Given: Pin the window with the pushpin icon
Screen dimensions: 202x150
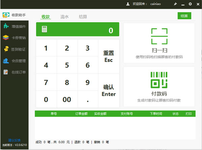Looking at the screenshot, I should (175, 4).
